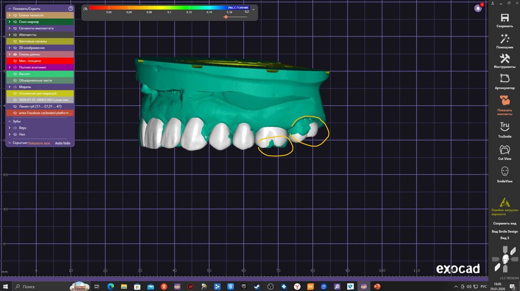Image resolution: width=520 pixels, height=291 pixels.
Task: Open Windows Start menu
Action: pyautogui.click(x=5, y=286)
